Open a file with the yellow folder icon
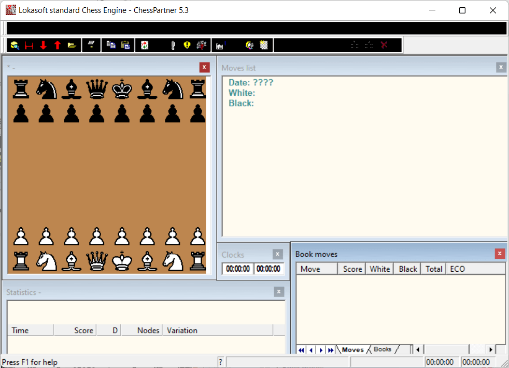This screenshot has height=368, width=509. [x=72, y=46]
